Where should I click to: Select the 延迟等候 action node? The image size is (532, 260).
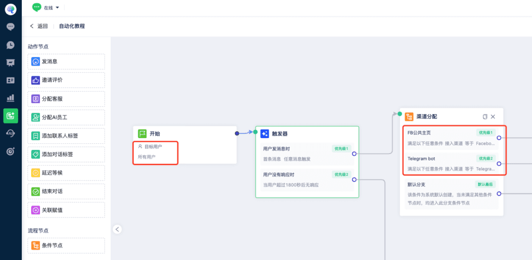[66, 173]
